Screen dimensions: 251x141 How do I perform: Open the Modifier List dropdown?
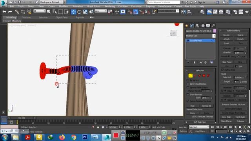[201, 36]
